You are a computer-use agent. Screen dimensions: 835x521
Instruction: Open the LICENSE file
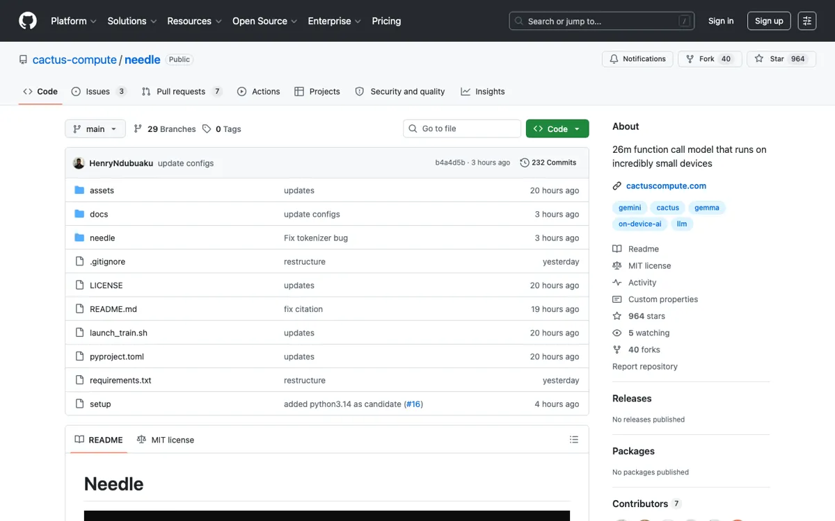(106, 285)
